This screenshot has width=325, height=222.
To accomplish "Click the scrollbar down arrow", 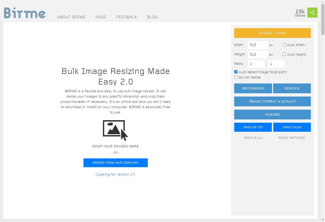I will pos(323,220).
